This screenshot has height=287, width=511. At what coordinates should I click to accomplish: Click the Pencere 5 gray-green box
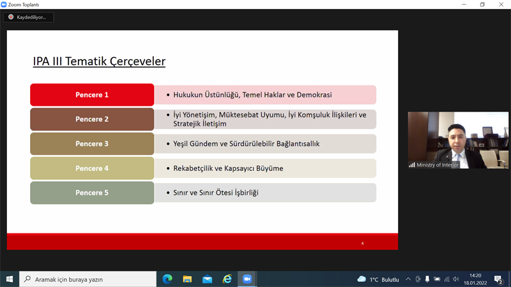point(92,193)
